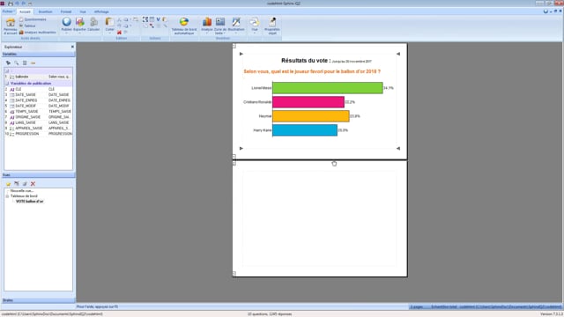This screenshot has height=317, width=564.
Task: Click the Analyse bar chart icon
Action: 207,22
